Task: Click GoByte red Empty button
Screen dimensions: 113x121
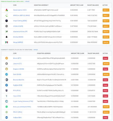Action: coord(105,118)
